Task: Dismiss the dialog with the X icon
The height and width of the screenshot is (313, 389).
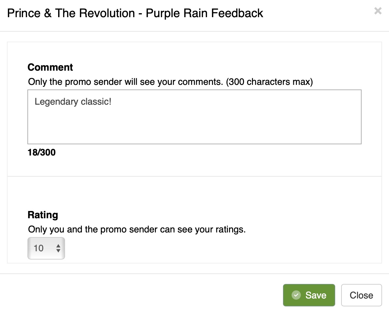Action: click(x=378, y=11)
